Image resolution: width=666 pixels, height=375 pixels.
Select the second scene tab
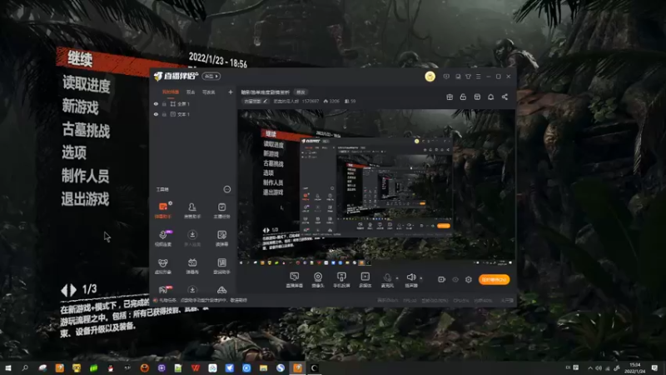point(191,92)
